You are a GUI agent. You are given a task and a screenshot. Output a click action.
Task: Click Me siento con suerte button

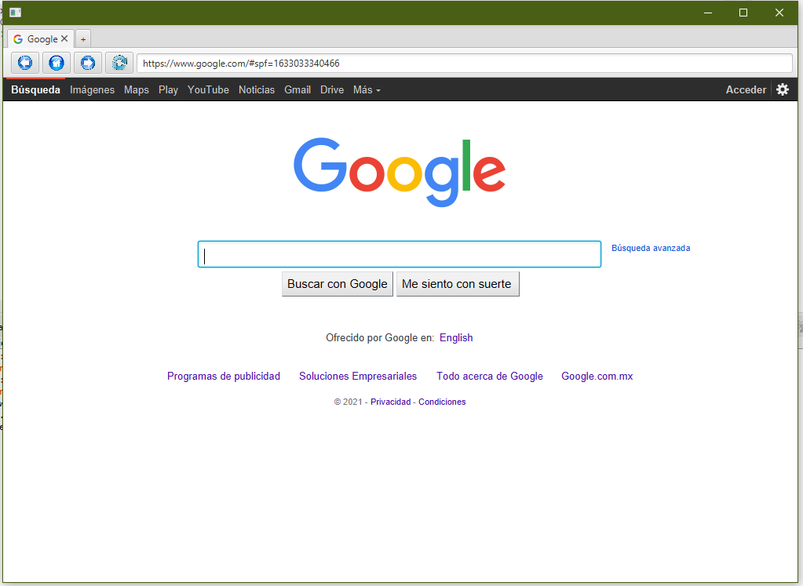[458, 284]
